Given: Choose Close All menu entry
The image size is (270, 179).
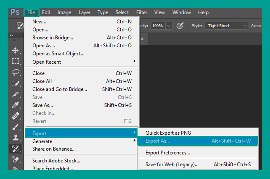Looking at the screenshot, I should click(x=82, y=81).
